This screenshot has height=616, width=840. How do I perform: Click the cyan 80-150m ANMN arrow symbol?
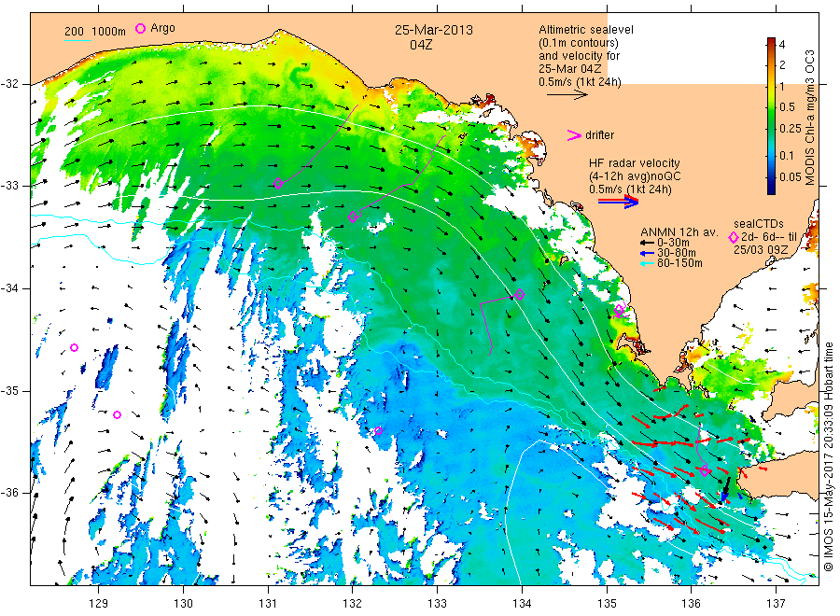647,263
